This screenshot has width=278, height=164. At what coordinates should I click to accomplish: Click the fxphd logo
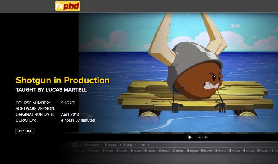click(68, 6)
